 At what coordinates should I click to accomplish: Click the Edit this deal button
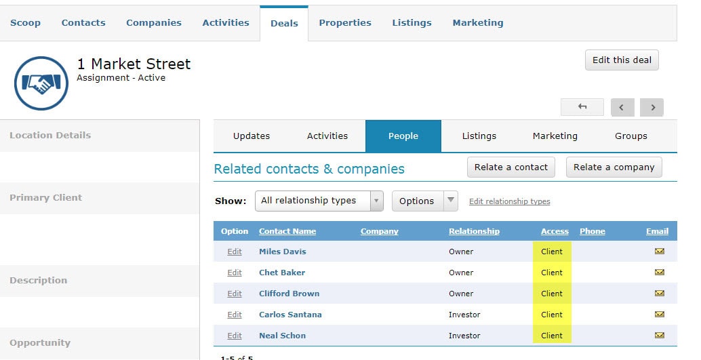[622, 60]
